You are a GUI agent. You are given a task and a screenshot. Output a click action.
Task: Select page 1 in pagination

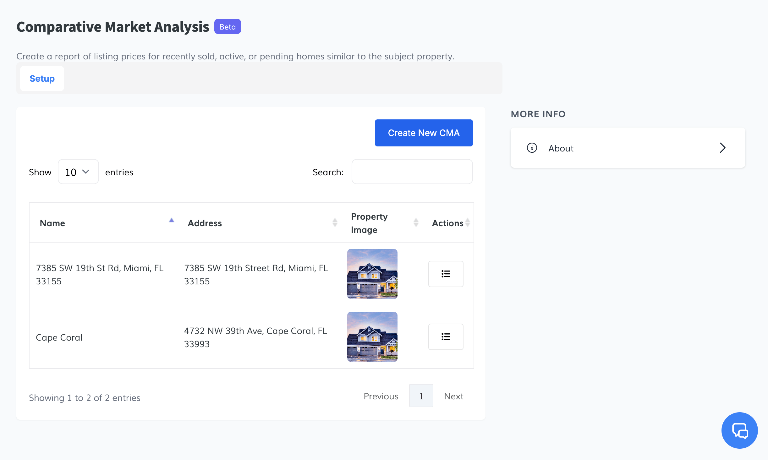click(x=421, y=396)
